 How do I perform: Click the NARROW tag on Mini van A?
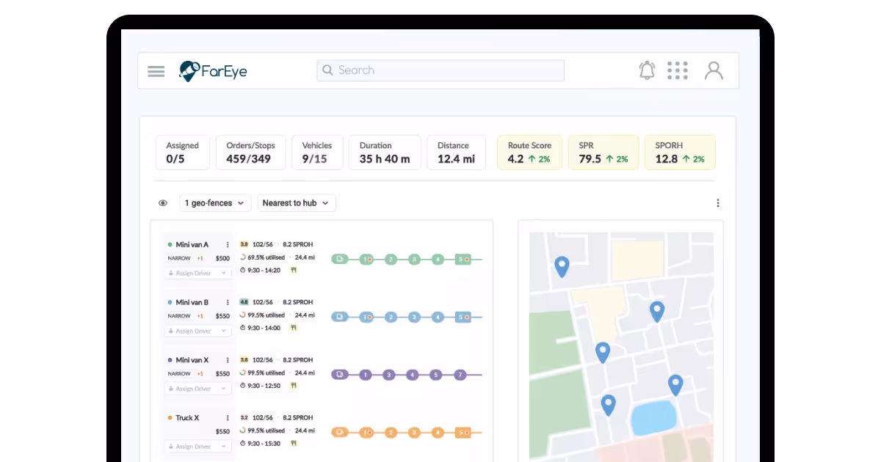click(179, 258)
